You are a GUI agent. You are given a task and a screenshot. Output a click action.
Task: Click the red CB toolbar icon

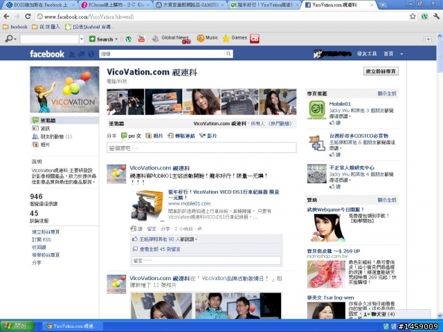(x=255, y=39)
